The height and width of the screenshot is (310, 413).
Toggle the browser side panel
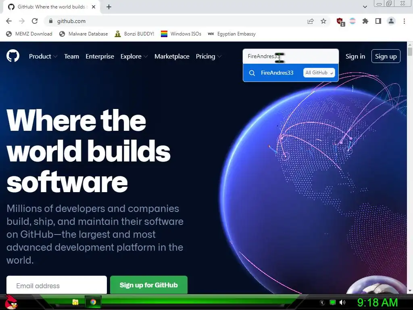click(378, 21)
